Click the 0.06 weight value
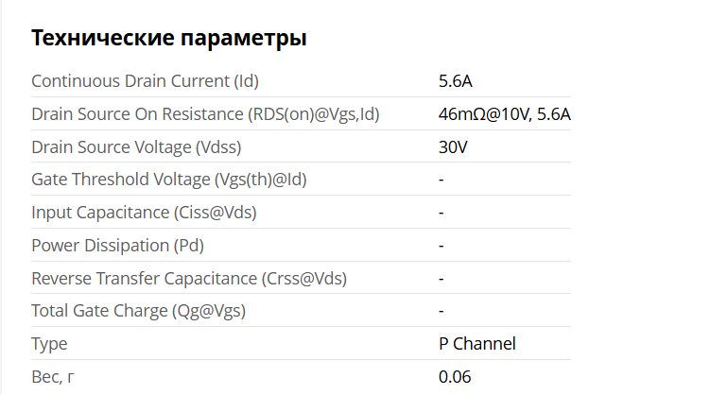 (455, 377)
